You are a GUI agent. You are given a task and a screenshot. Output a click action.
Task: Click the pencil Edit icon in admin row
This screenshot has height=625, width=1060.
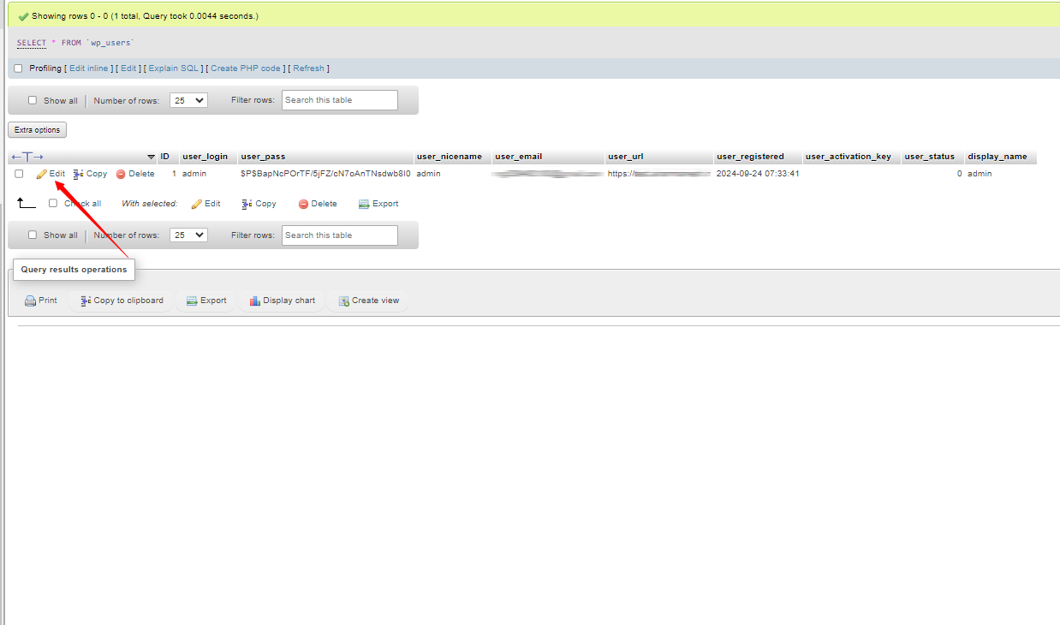point(42,174)
